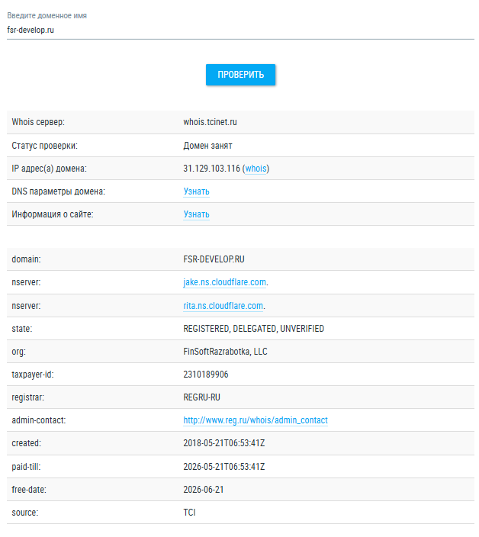Click the 'registrar:' field label
479x537 pixels.
point(27,397)
